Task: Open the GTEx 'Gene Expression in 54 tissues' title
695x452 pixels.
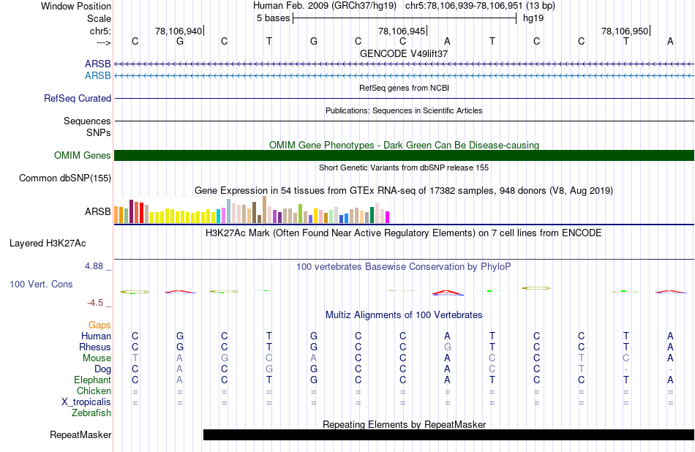Action: point(404,191)
